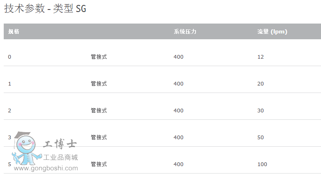Select the spec number 1 cell
This screenshot has height=176, width=321.
tap(10, 84)
